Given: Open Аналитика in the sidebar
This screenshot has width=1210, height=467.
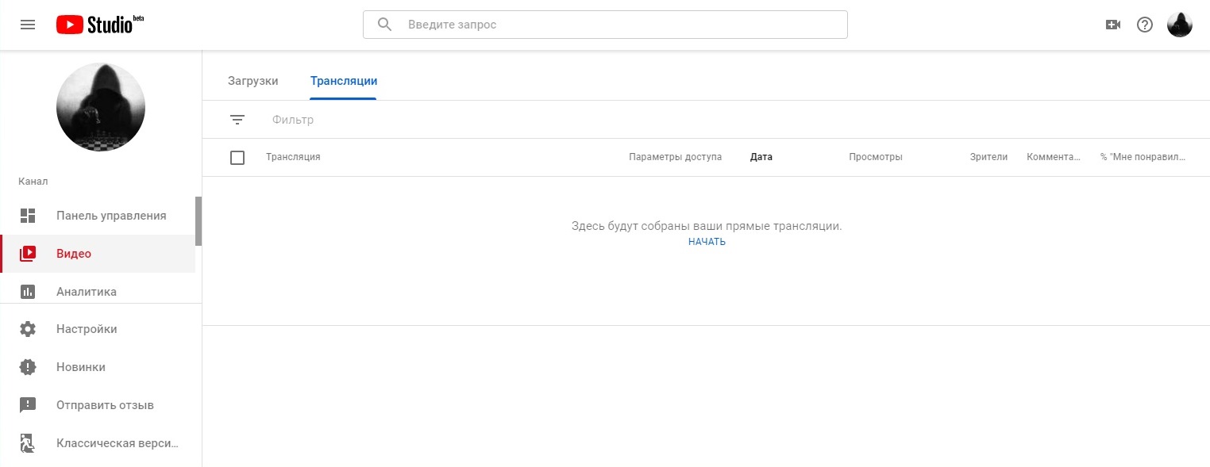Looking at the screenshot, I should tap(98, 290).
